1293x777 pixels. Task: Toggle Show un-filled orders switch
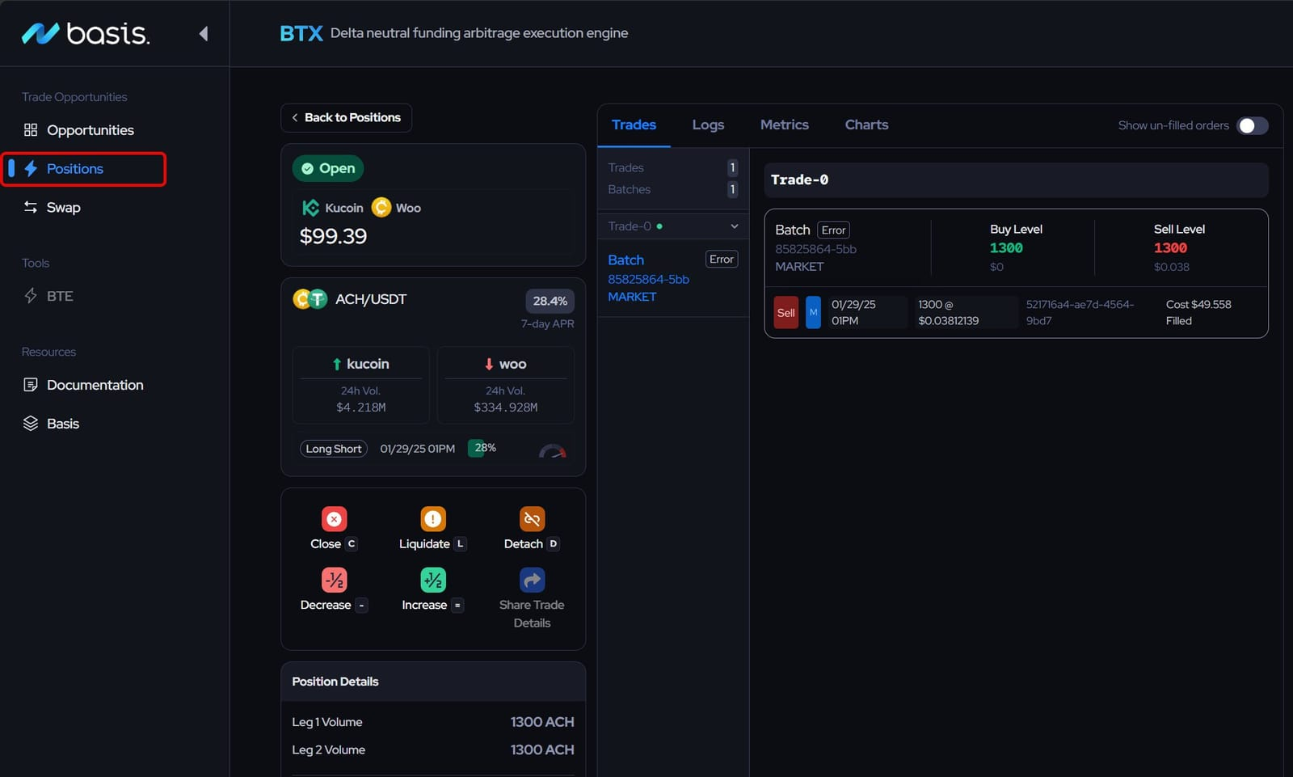[x=1253, y=125]
